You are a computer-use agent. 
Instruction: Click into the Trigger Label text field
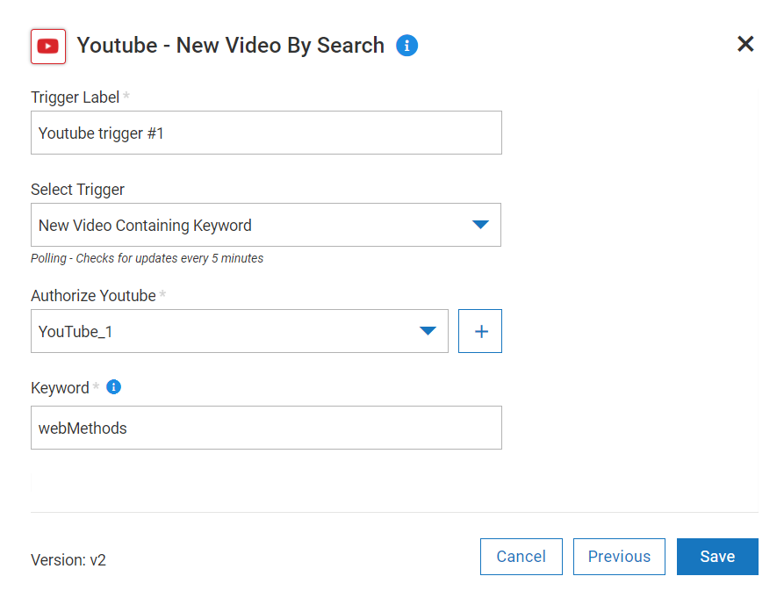(266, 133)
